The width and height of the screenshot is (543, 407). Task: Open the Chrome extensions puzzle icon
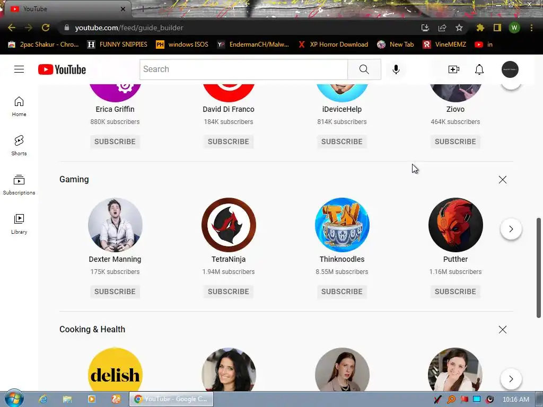pyautogui.click(x=480, y=28)
